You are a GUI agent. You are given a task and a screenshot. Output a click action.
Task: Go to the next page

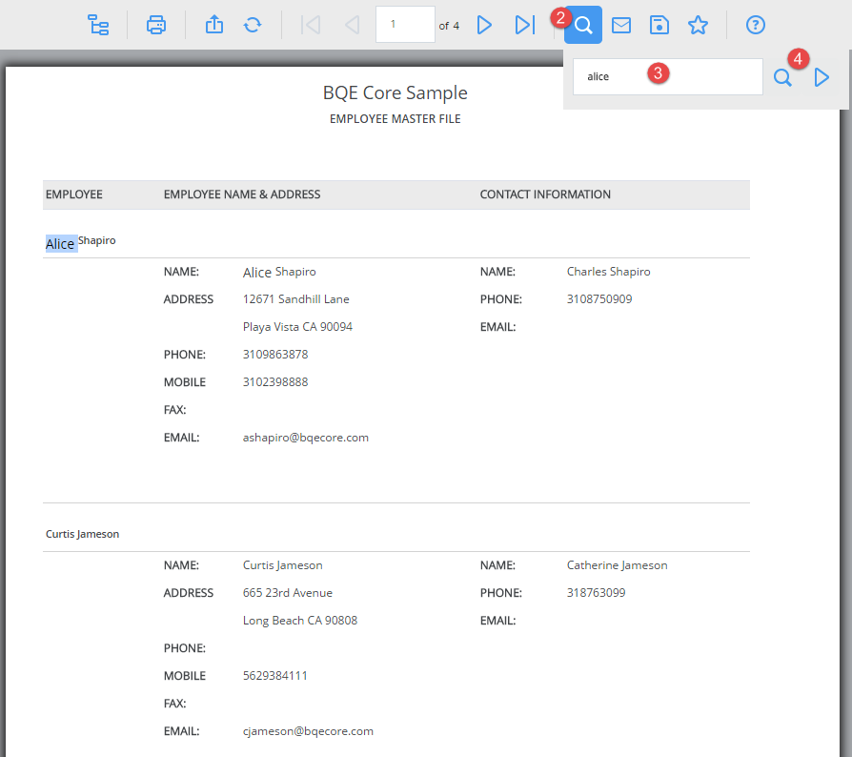[x=484, y=25]
